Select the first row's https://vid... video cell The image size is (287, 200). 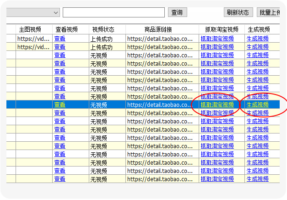tap(34, 39)
